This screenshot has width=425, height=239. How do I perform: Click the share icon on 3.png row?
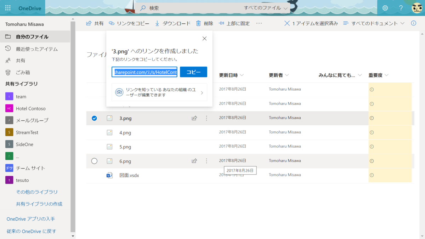[x=194, y=118]
